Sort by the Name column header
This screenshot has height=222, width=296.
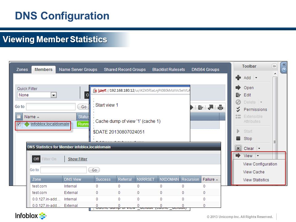(x=49, y=117)
